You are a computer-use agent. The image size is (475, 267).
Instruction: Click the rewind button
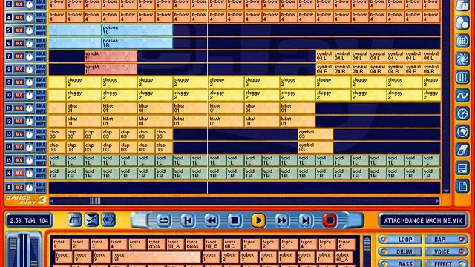[211, 220]
